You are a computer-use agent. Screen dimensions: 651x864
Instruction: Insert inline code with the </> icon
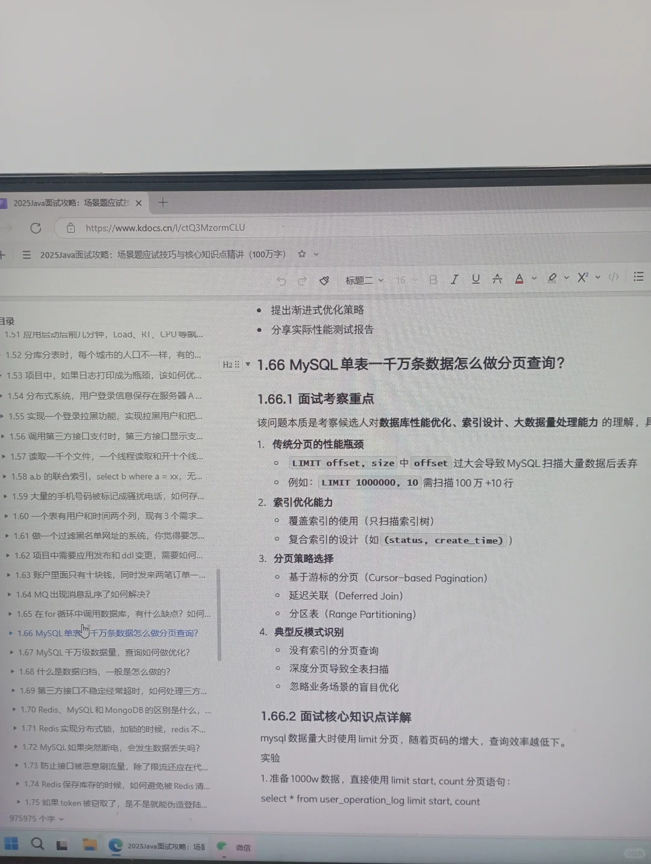tap(614, 277)
